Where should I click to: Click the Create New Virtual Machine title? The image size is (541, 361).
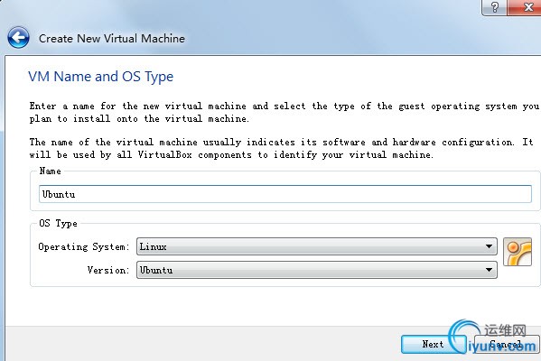click(x=112, y=38)
